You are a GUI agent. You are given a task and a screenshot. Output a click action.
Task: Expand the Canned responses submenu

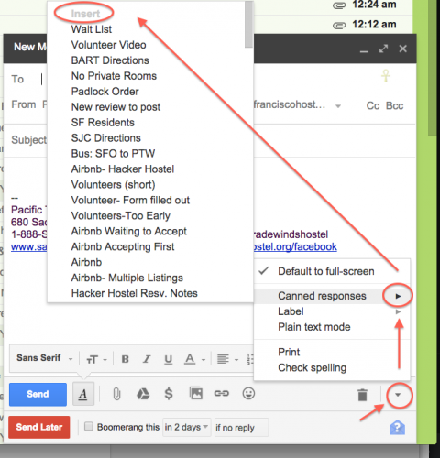[x=332, y=296]
